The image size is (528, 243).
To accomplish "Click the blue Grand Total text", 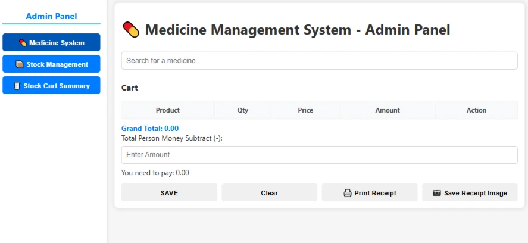I will coord(150,129).
